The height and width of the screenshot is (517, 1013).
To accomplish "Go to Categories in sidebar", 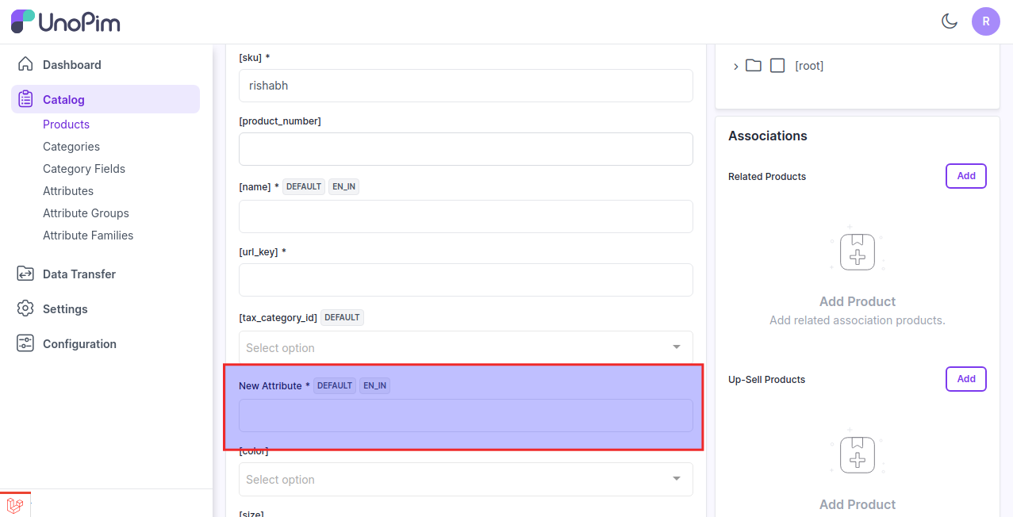I will click(x=71, y=147).
